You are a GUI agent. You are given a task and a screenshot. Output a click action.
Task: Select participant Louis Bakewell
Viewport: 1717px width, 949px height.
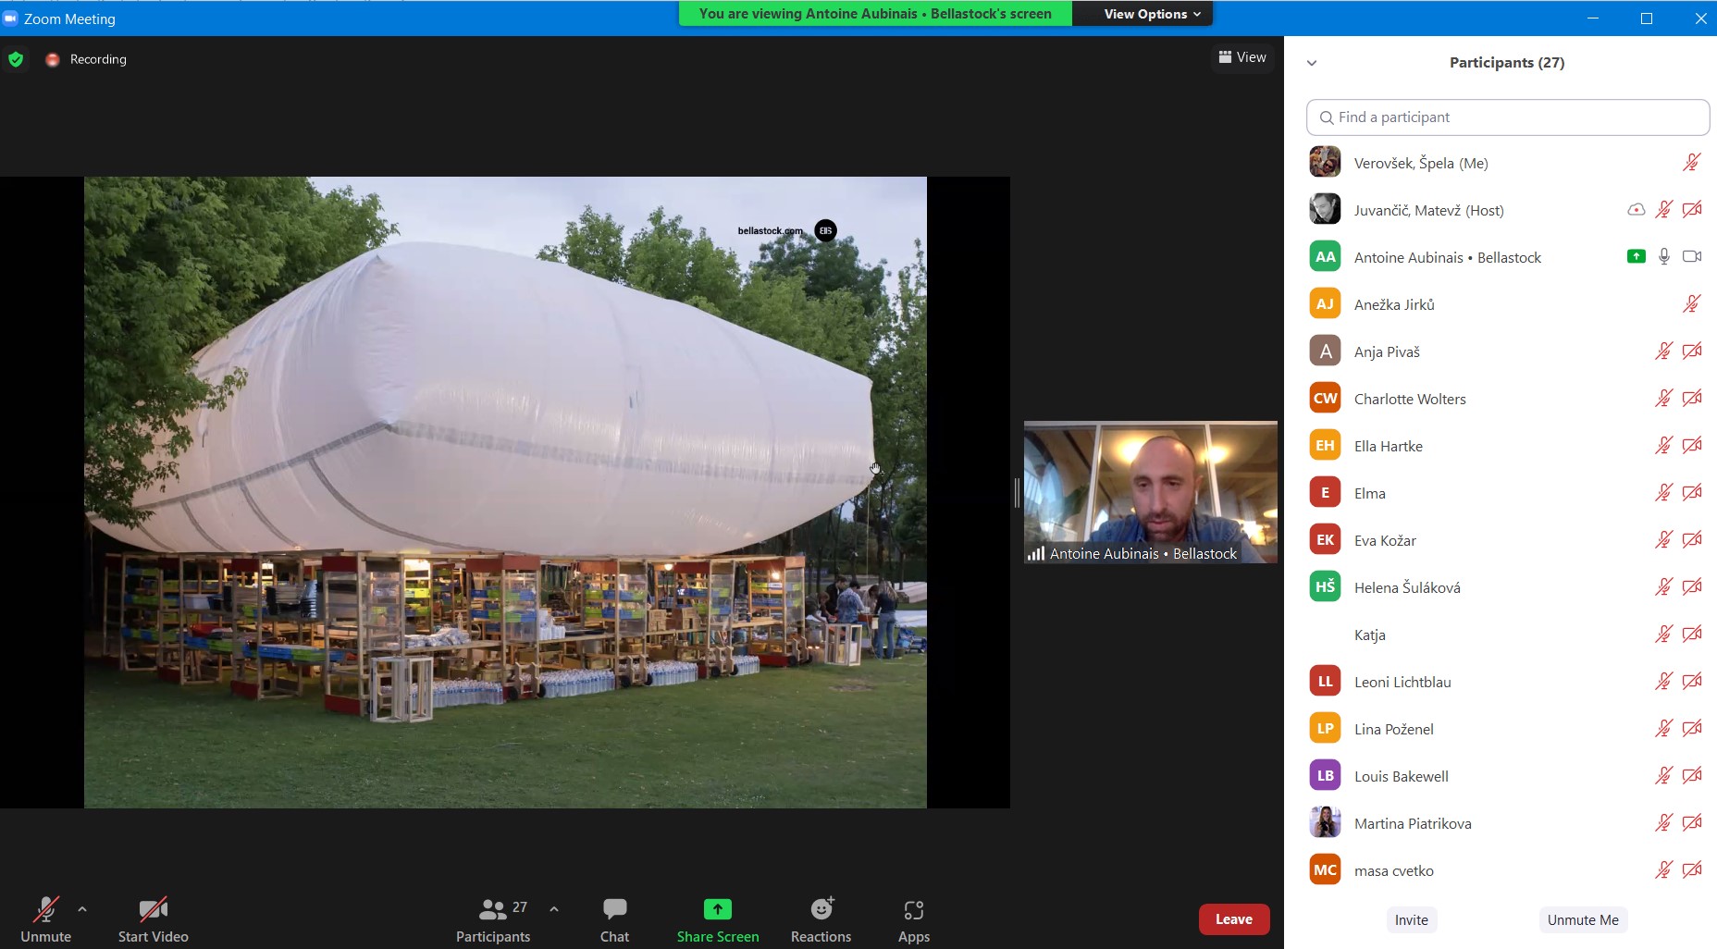(x=1507, y=776)
